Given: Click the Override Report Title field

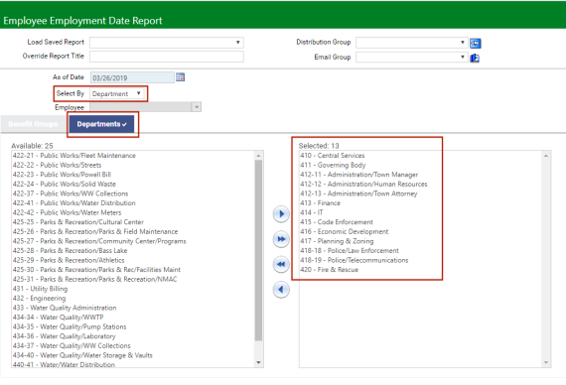Looking at the screenshot, I should tap(167, 57).
